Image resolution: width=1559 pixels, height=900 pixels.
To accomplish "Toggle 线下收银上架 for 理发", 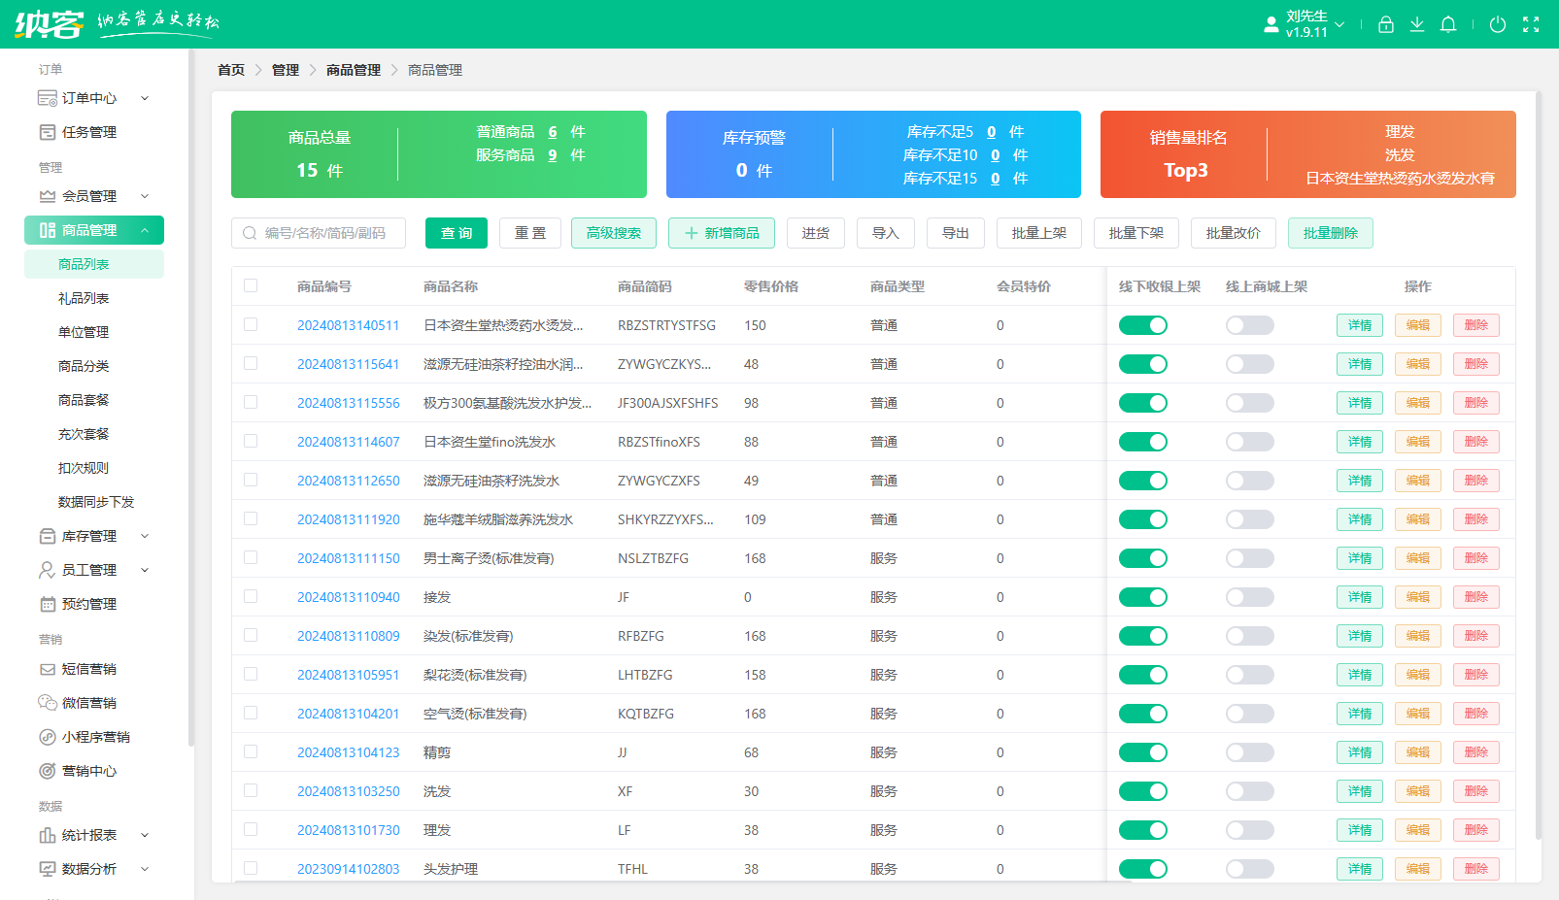I will (1143, 830).
